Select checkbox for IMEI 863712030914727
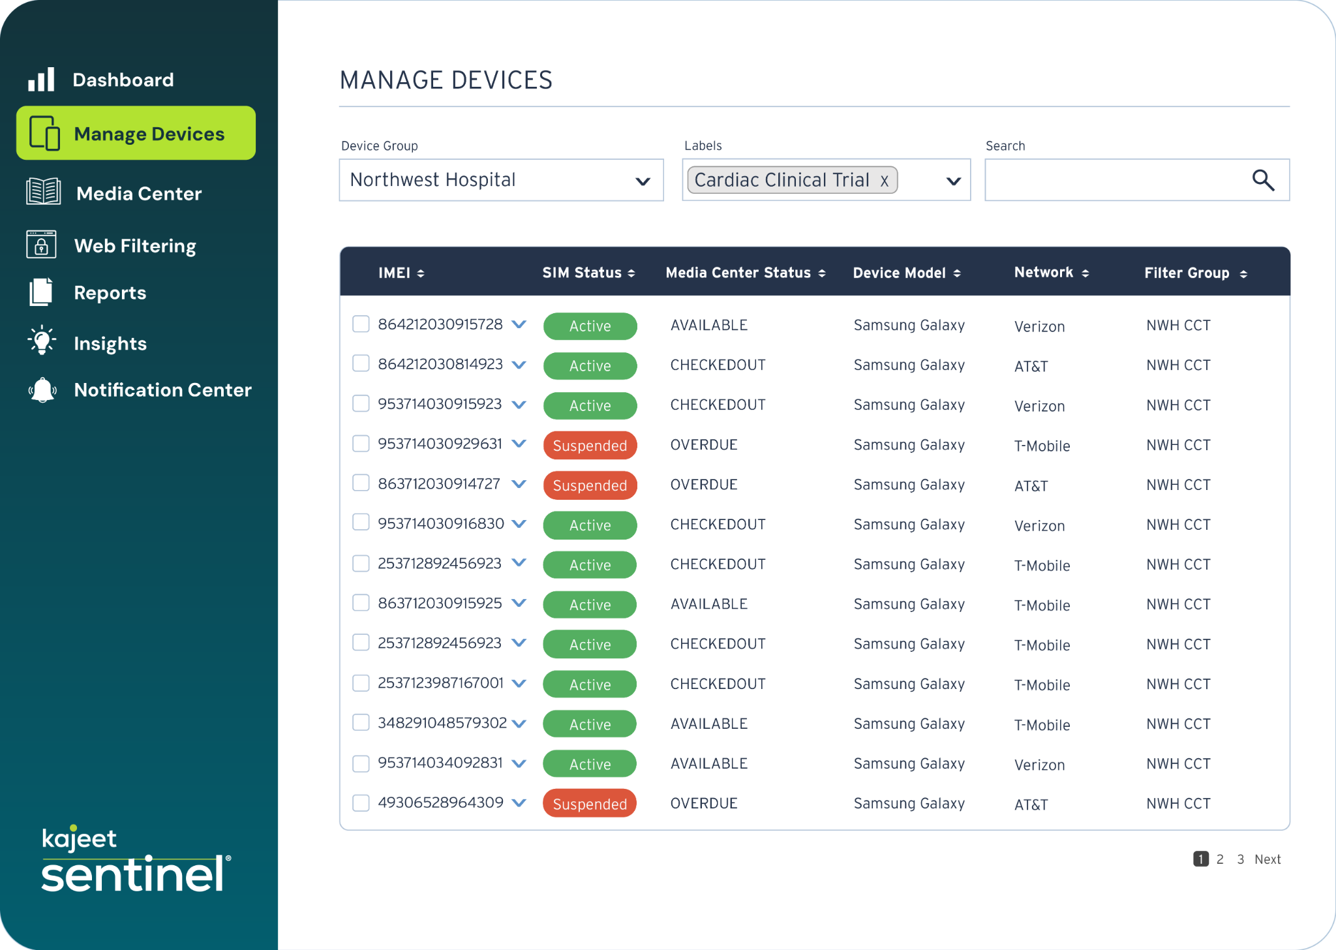Screen dimensions: 1336x950 tap(361, 483)
